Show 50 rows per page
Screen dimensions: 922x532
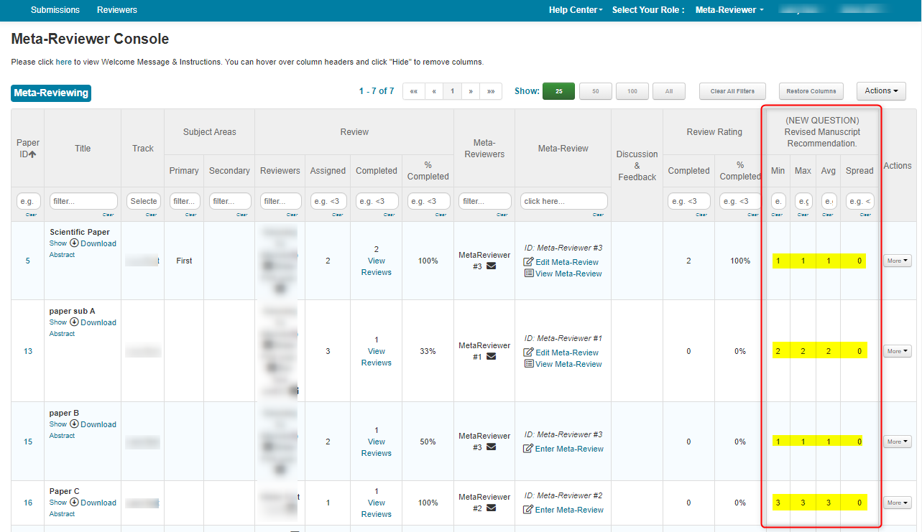[x=596, y=91]
